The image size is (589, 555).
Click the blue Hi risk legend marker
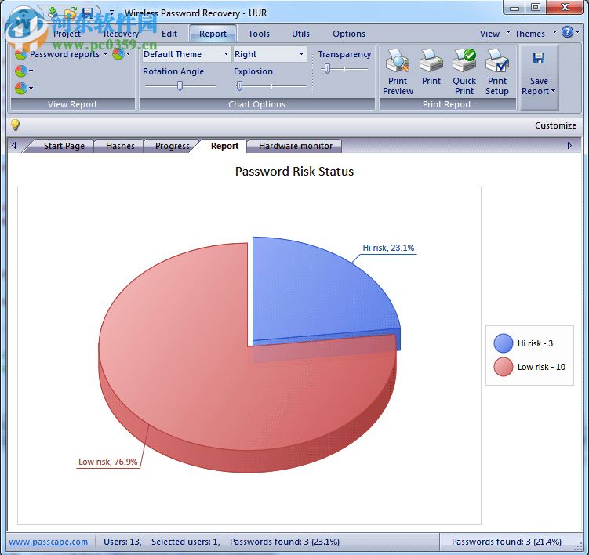(504, 343)
